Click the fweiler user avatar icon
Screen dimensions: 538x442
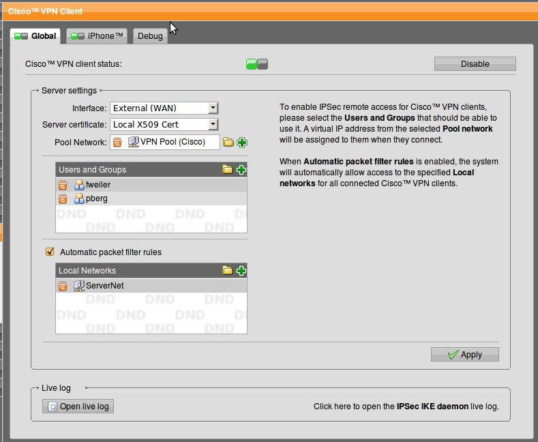point(79,185)
